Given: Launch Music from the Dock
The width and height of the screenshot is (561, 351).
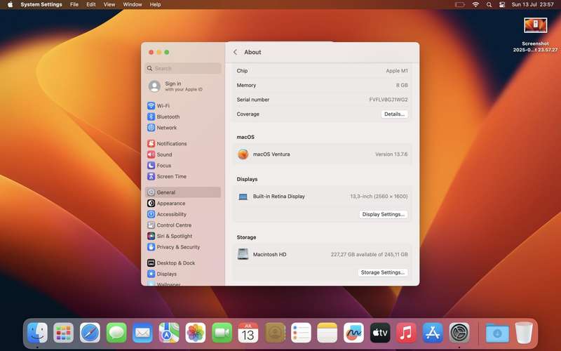Looking at the screenshot, I should 407,333.
